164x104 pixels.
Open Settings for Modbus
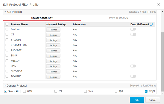click(53, 30)
